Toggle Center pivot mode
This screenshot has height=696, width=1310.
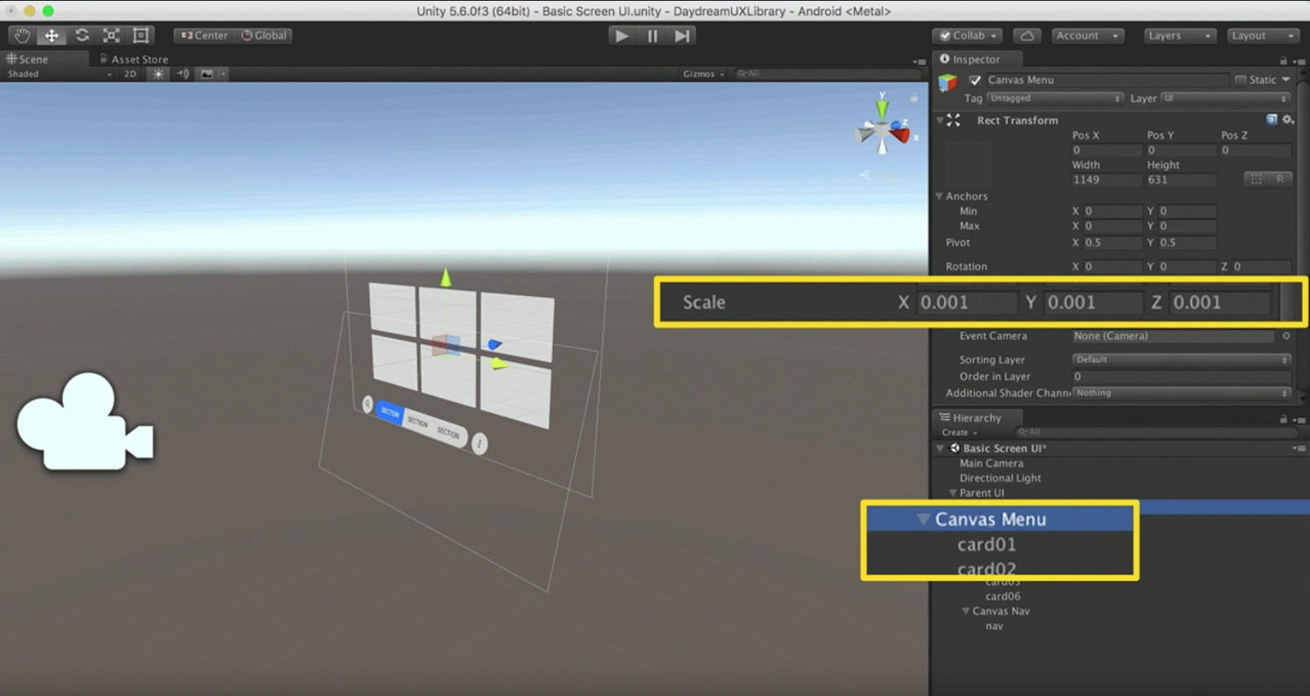[x=203, y=36]
